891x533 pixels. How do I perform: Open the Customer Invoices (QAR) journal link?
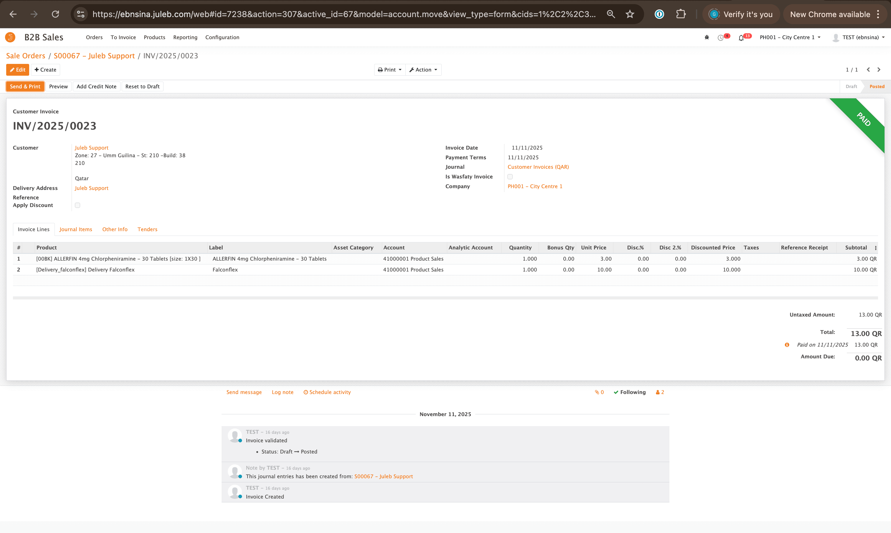[x=538, y=167]
